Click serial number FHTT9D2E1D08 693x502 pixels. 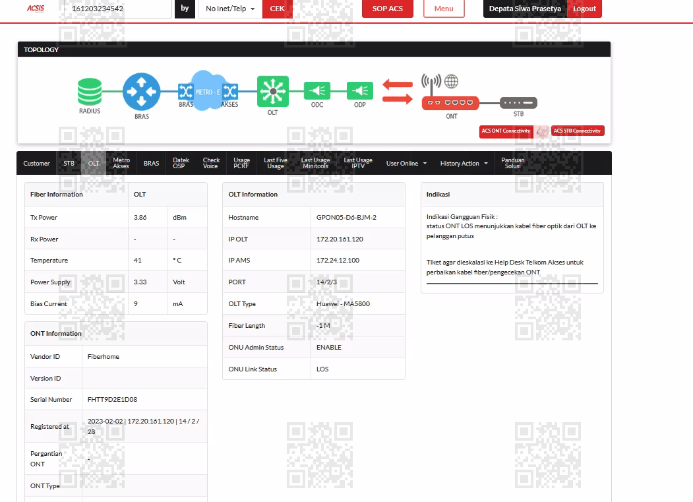click(x=112, y=399)
